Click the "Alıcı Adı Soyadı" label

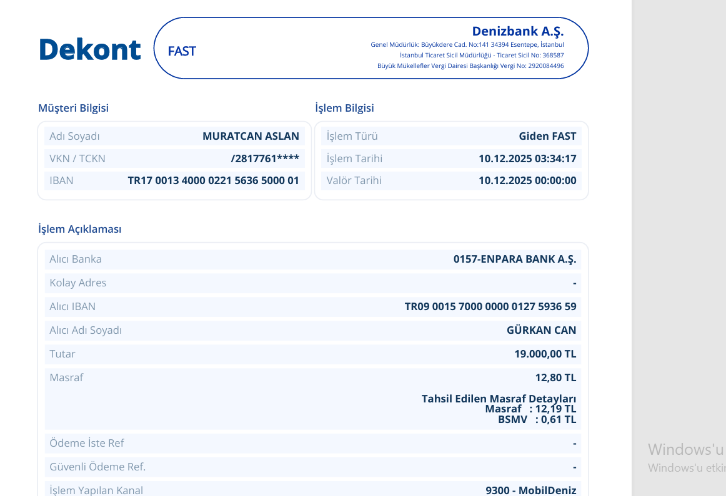tap(86, 331)
